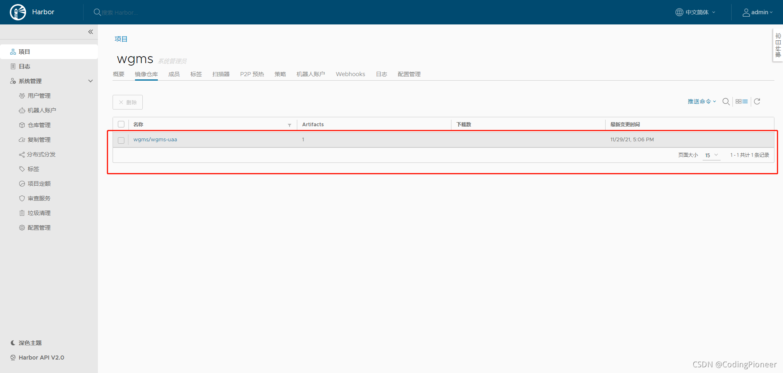Click the 下载数 column header
Screen dimensions: 783x373
pos(464,125)
